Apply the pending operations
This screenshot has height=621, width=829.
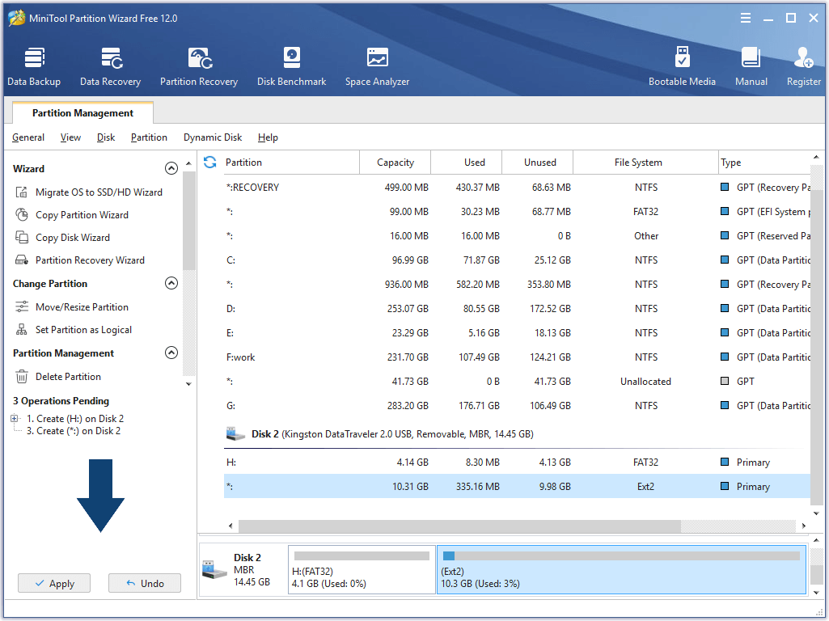click(54, 584)
